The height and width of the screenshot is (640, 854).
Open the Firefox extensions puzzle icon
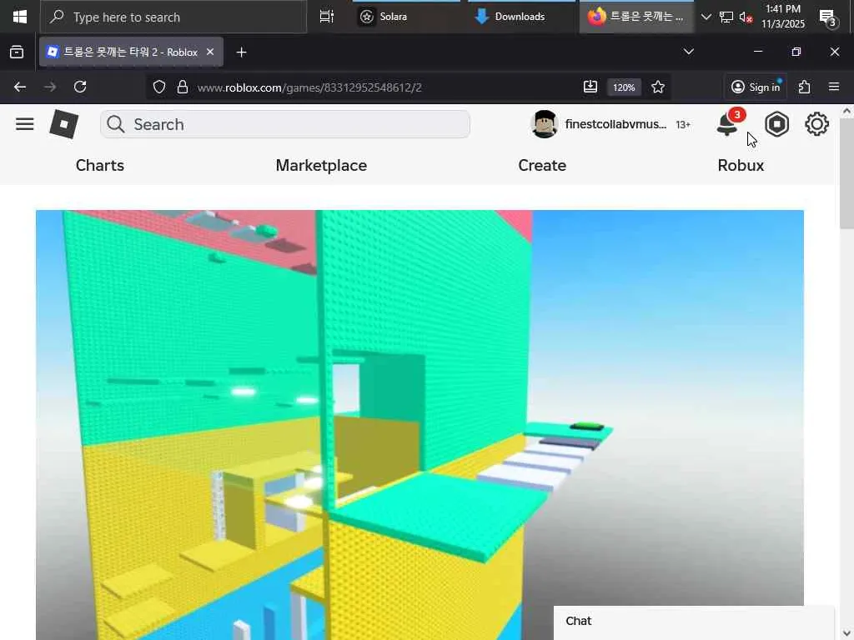tap(805, 87)
